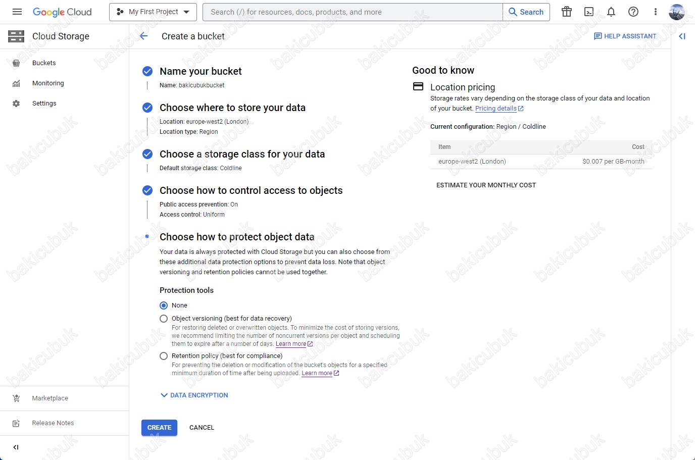Open the My First Project selector
Viewport: 695px width, 460px height.
153,12
